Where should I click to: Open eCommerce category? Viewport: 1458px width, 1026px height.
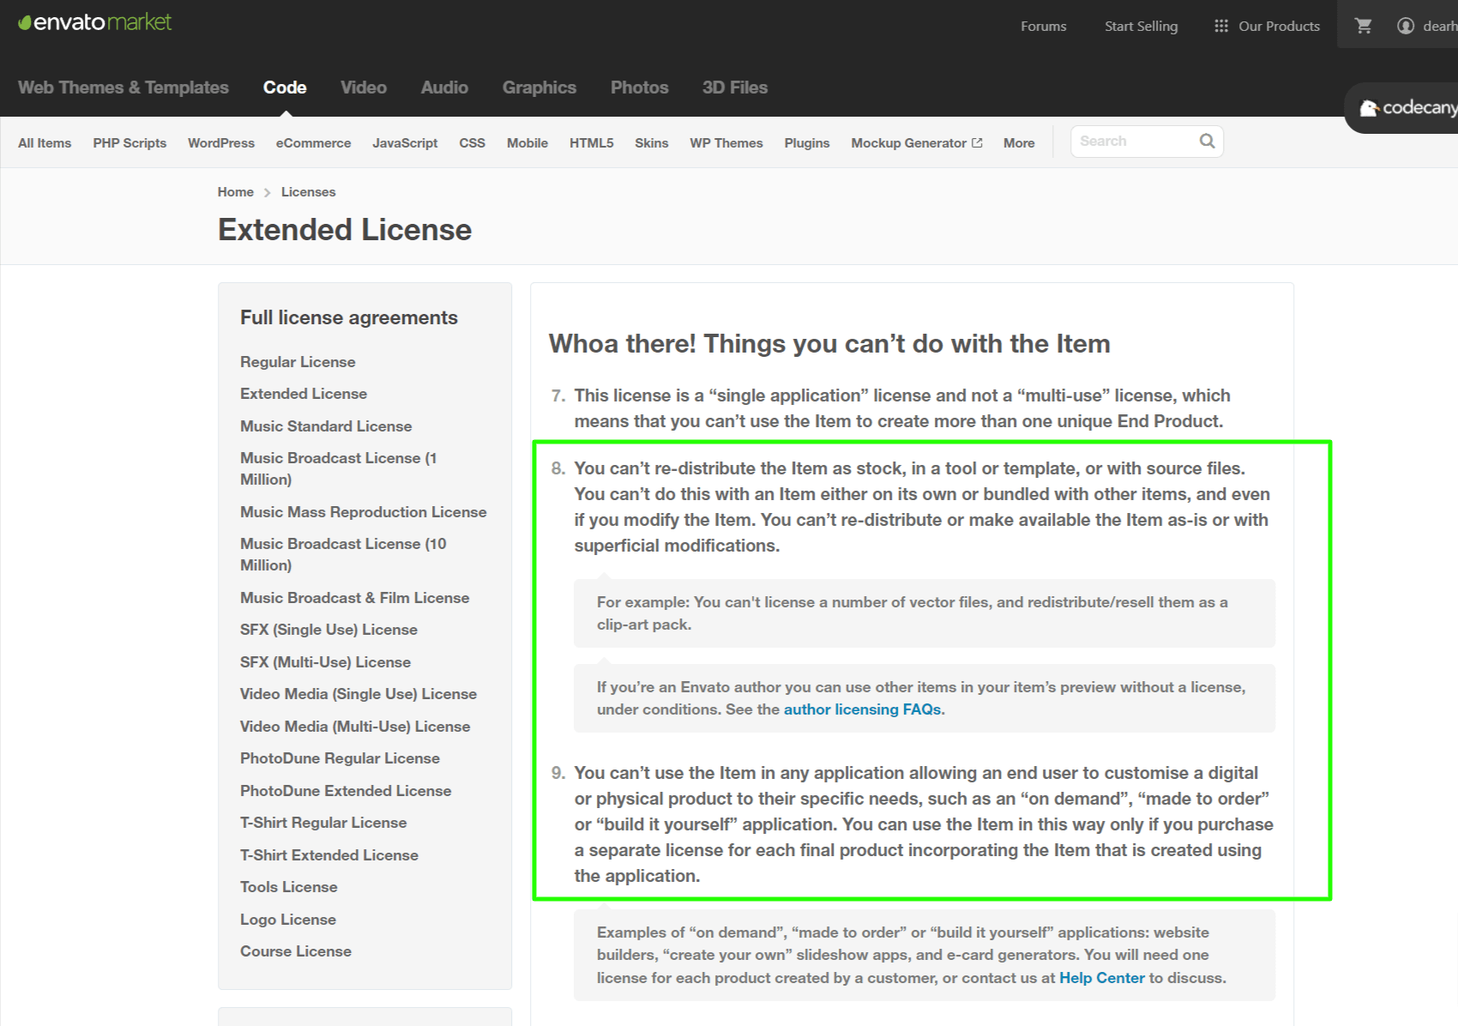click(313, 143)
